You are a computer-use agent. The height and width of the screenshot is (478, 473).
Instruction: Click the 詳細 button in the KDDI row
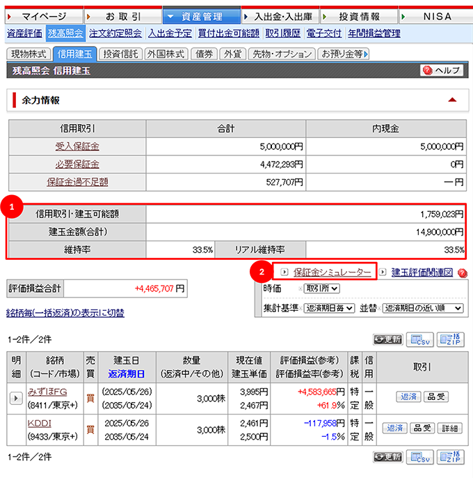click(x=450, y=428)
